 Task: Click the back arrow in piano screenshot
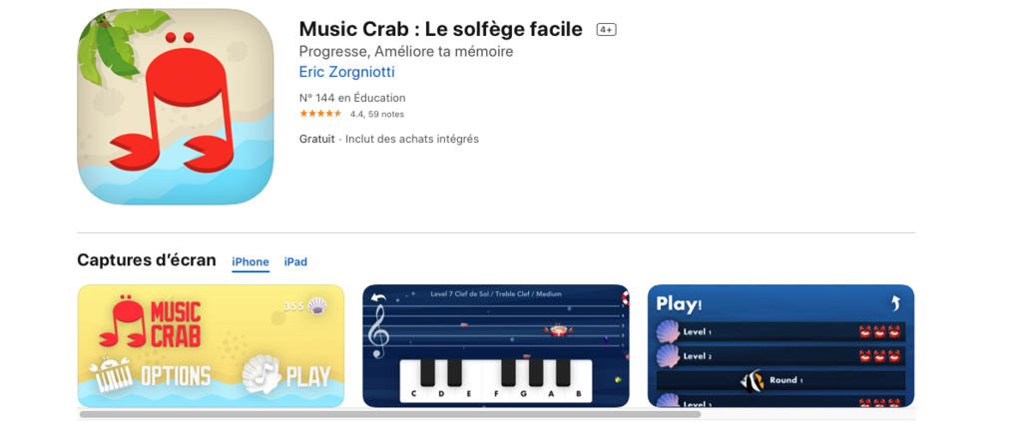click(378, 297)
